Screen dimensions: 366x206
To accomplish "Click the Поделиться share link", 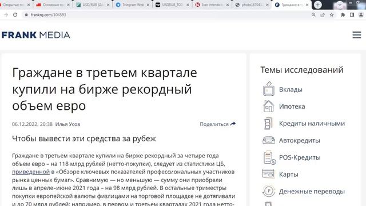I will (217, 124).
